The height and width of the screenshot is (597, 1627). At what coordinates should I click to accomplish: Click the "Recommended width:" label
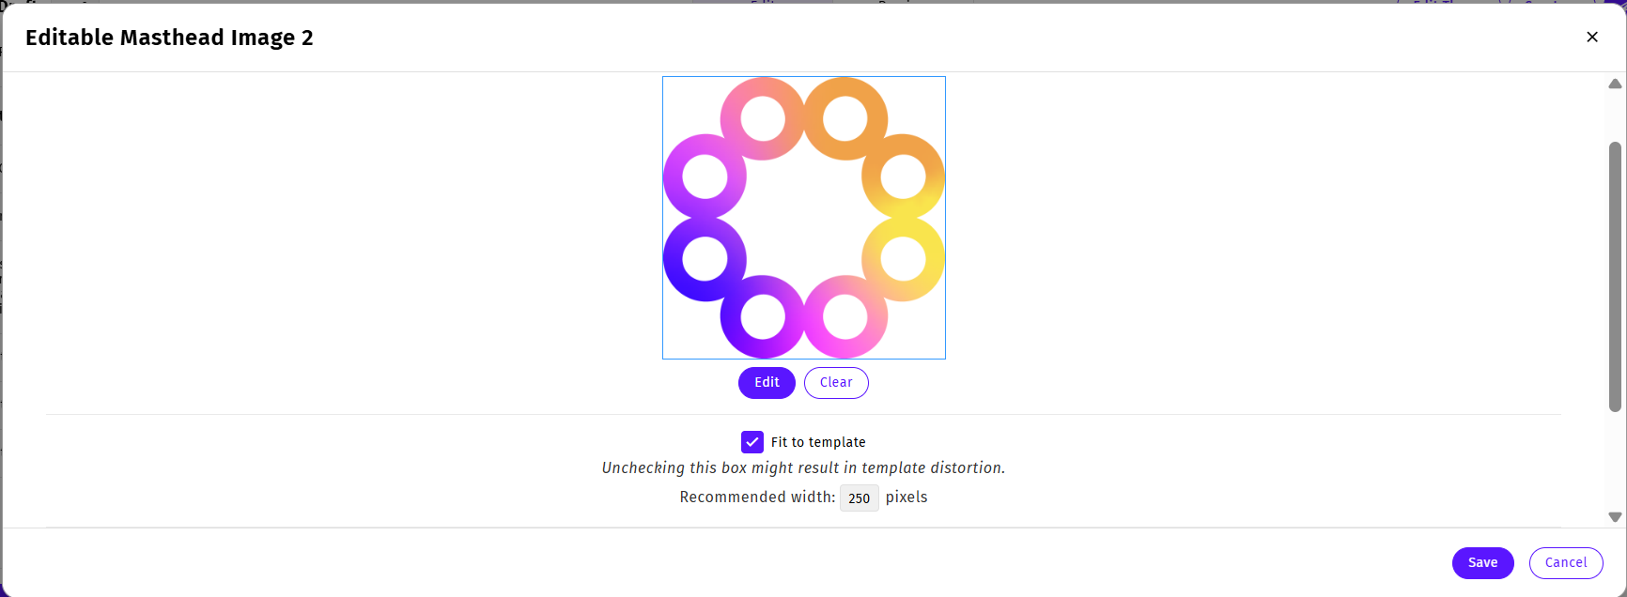pyautogui.click(x=757, y=497)
